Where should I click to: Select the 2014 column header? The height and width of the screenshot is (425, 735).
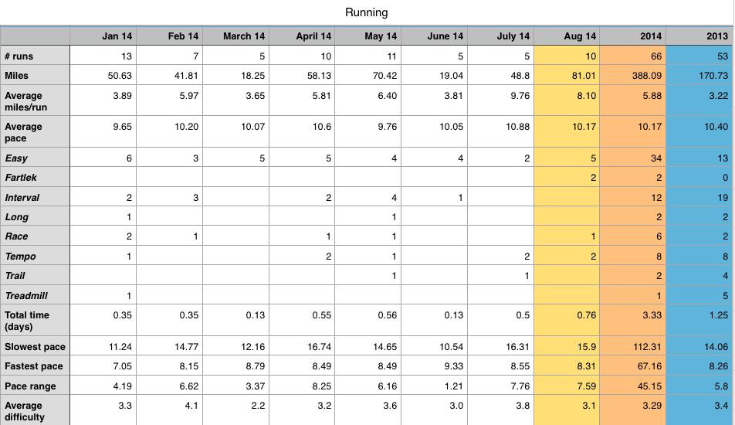[x=633, y=36]
